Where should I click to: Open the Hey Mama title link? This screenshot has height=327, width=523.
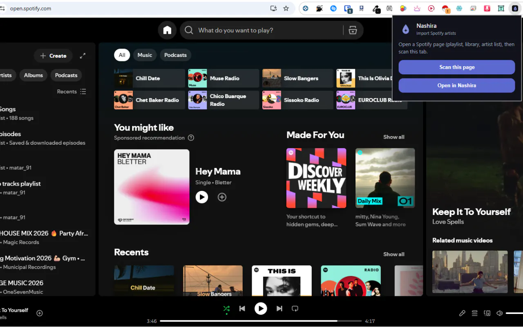pyautogui.click(x=218, y=172)
